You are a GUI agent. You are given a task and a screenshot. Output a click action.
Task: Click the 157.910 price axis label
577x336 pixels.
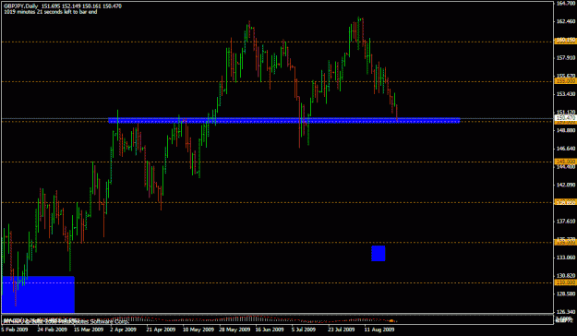566,58
